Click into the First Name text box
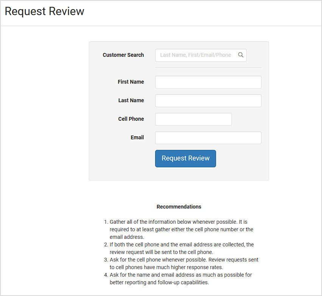This screenshot has width=322, height=296. [208, 82]
